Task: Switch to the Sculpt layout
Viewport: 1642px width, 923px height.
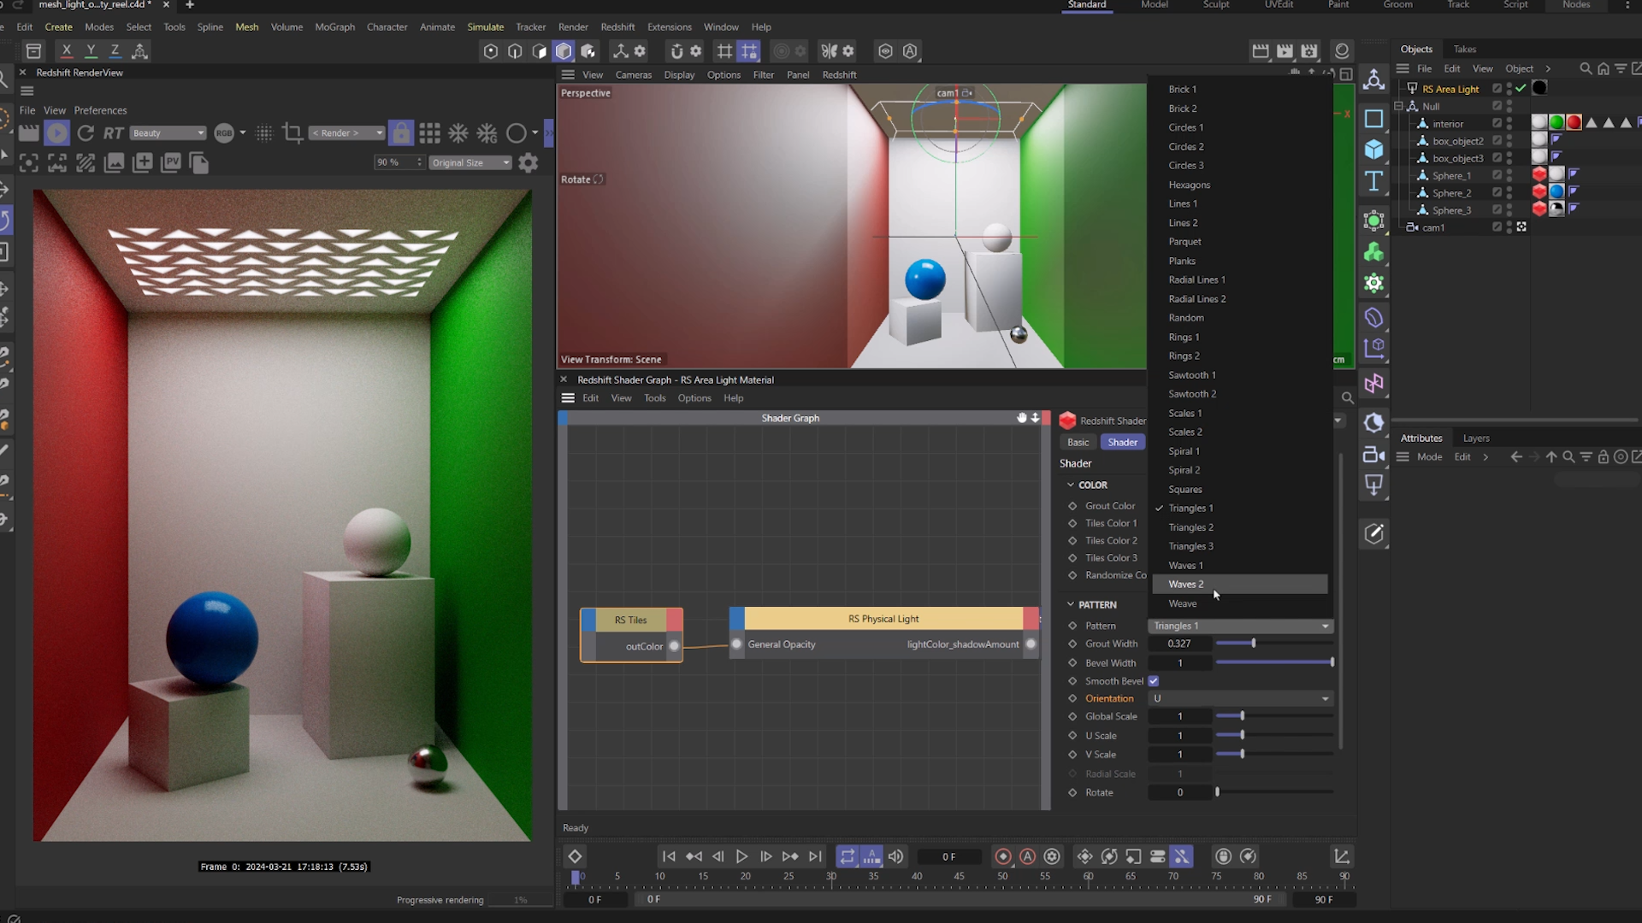Action: (1216, 5)
